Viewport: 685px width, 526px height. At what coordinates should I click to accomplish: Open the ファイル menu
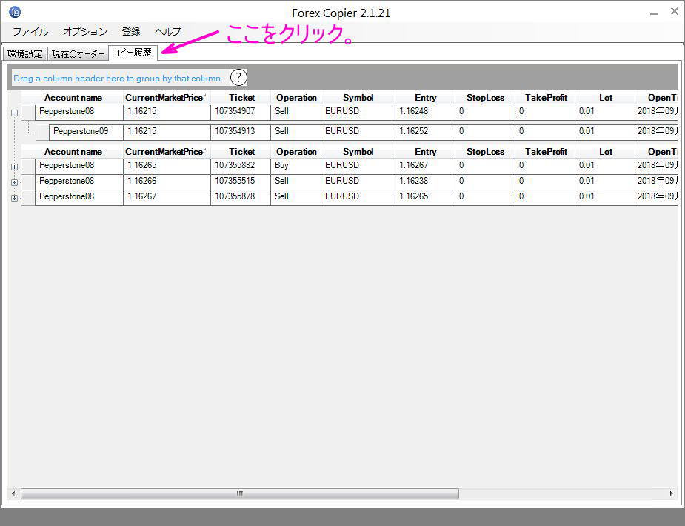point(30,32)
